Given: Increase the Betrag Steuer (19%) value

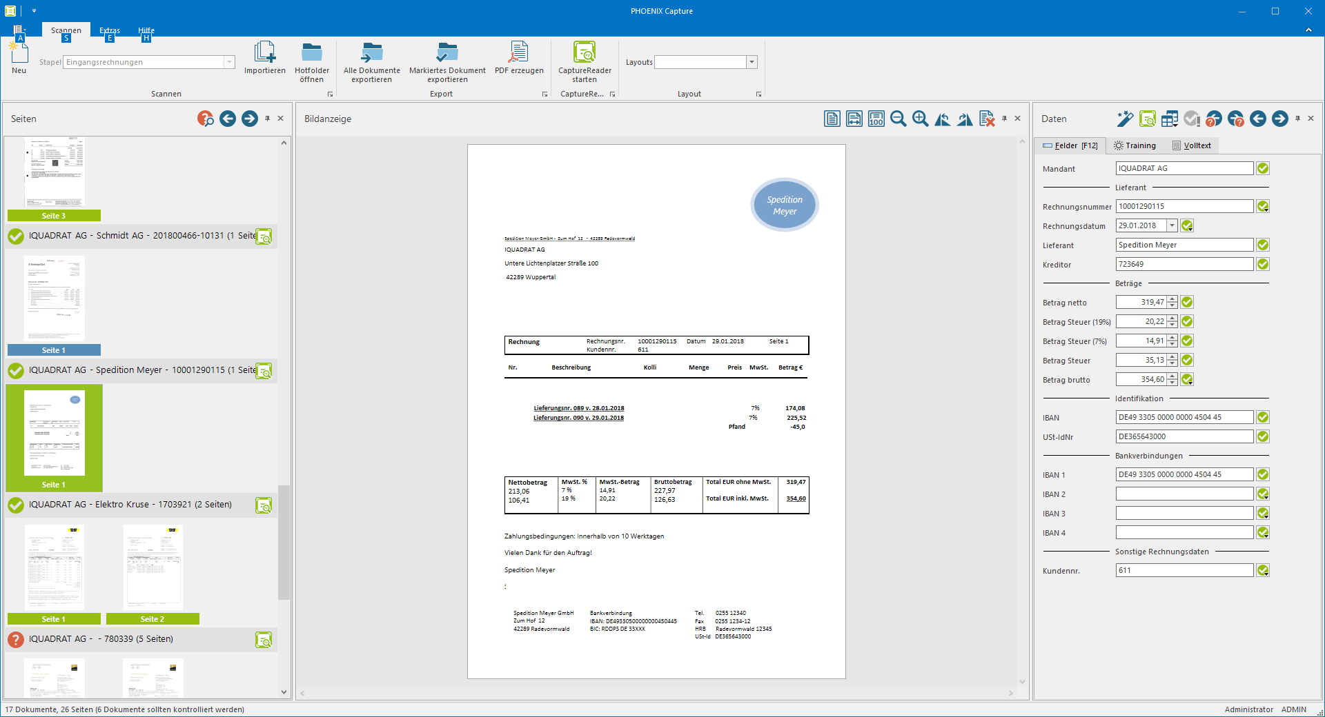Looking at the screenshot, I should tap(1172, 319).
